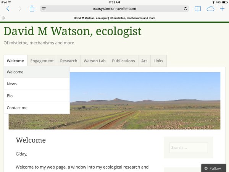Viewport: 229px width, 172px height.
Task: Open the Bookmarks book icon
Action: point(198,9)
